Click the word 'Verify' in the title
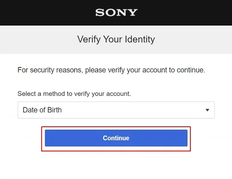 (89, 40)
